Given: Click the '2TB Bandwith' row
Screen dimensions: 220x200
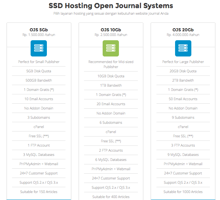Looking at the screenshot, I should point(183,80).
